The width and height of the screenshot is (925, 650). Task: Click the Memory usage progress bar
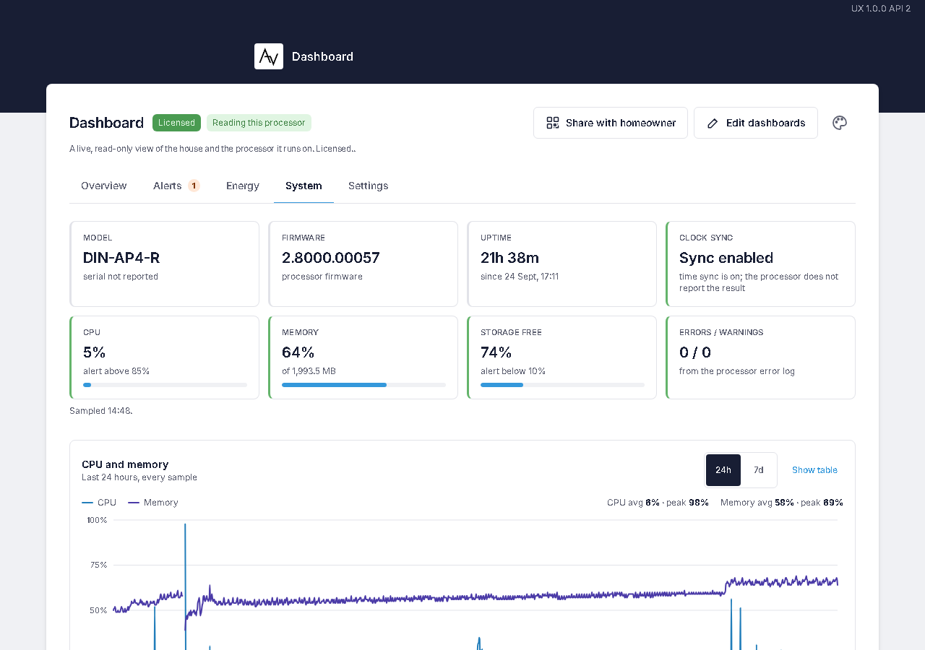click(363, 385)
